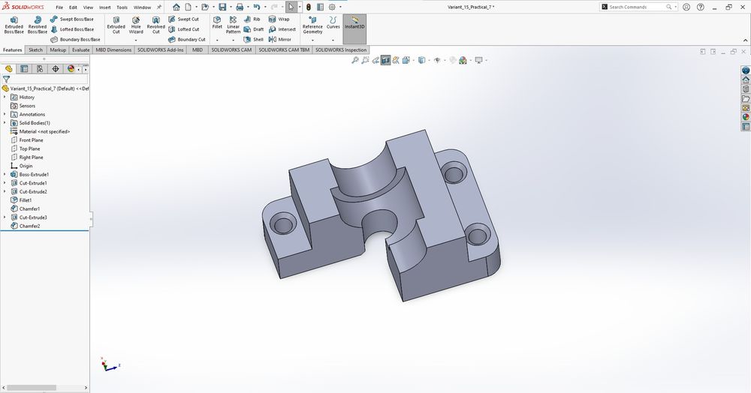Switch to the SOLIDWORKS CAM tab
Screen dimensions: 751x393
click(x=231, y=49)
